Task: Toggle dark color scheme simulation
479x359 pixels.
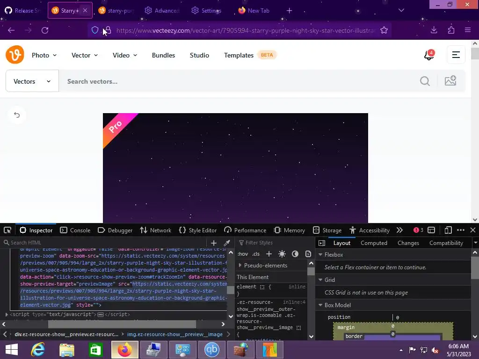Action: 295,254
